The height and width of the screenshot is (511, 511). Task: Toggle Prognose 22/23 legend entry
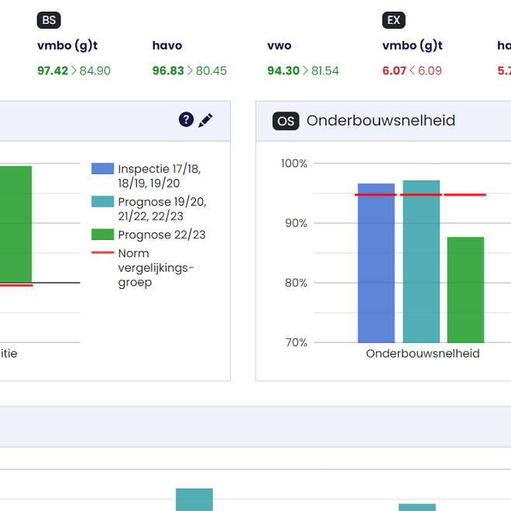tap(149, 235)
